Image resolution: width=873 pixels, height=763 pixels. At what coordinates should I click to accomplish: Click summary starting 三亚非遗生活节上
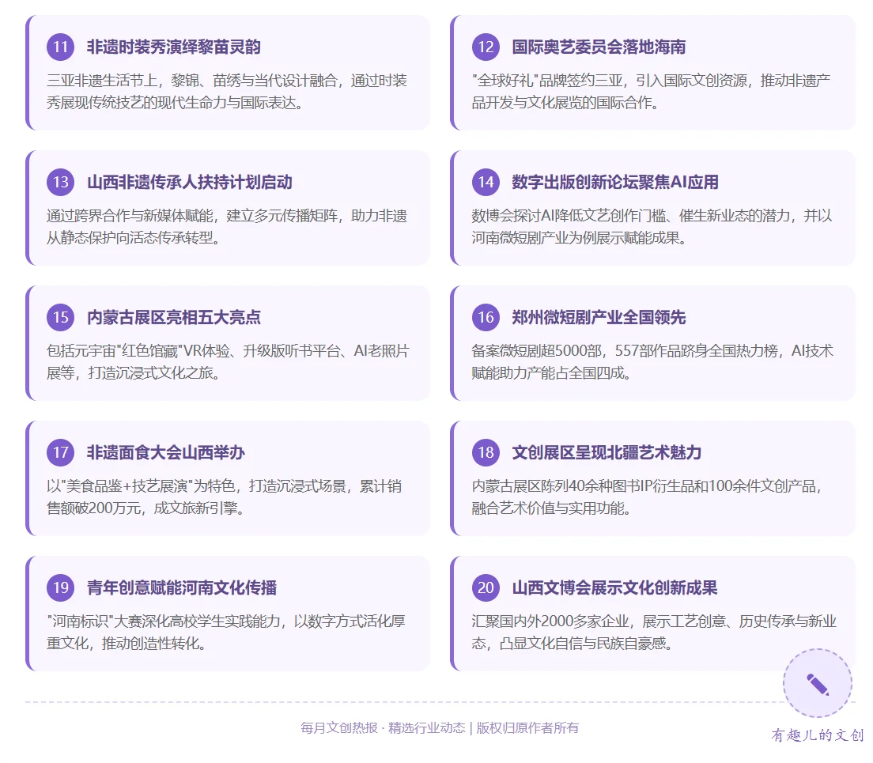coord(227,92)
